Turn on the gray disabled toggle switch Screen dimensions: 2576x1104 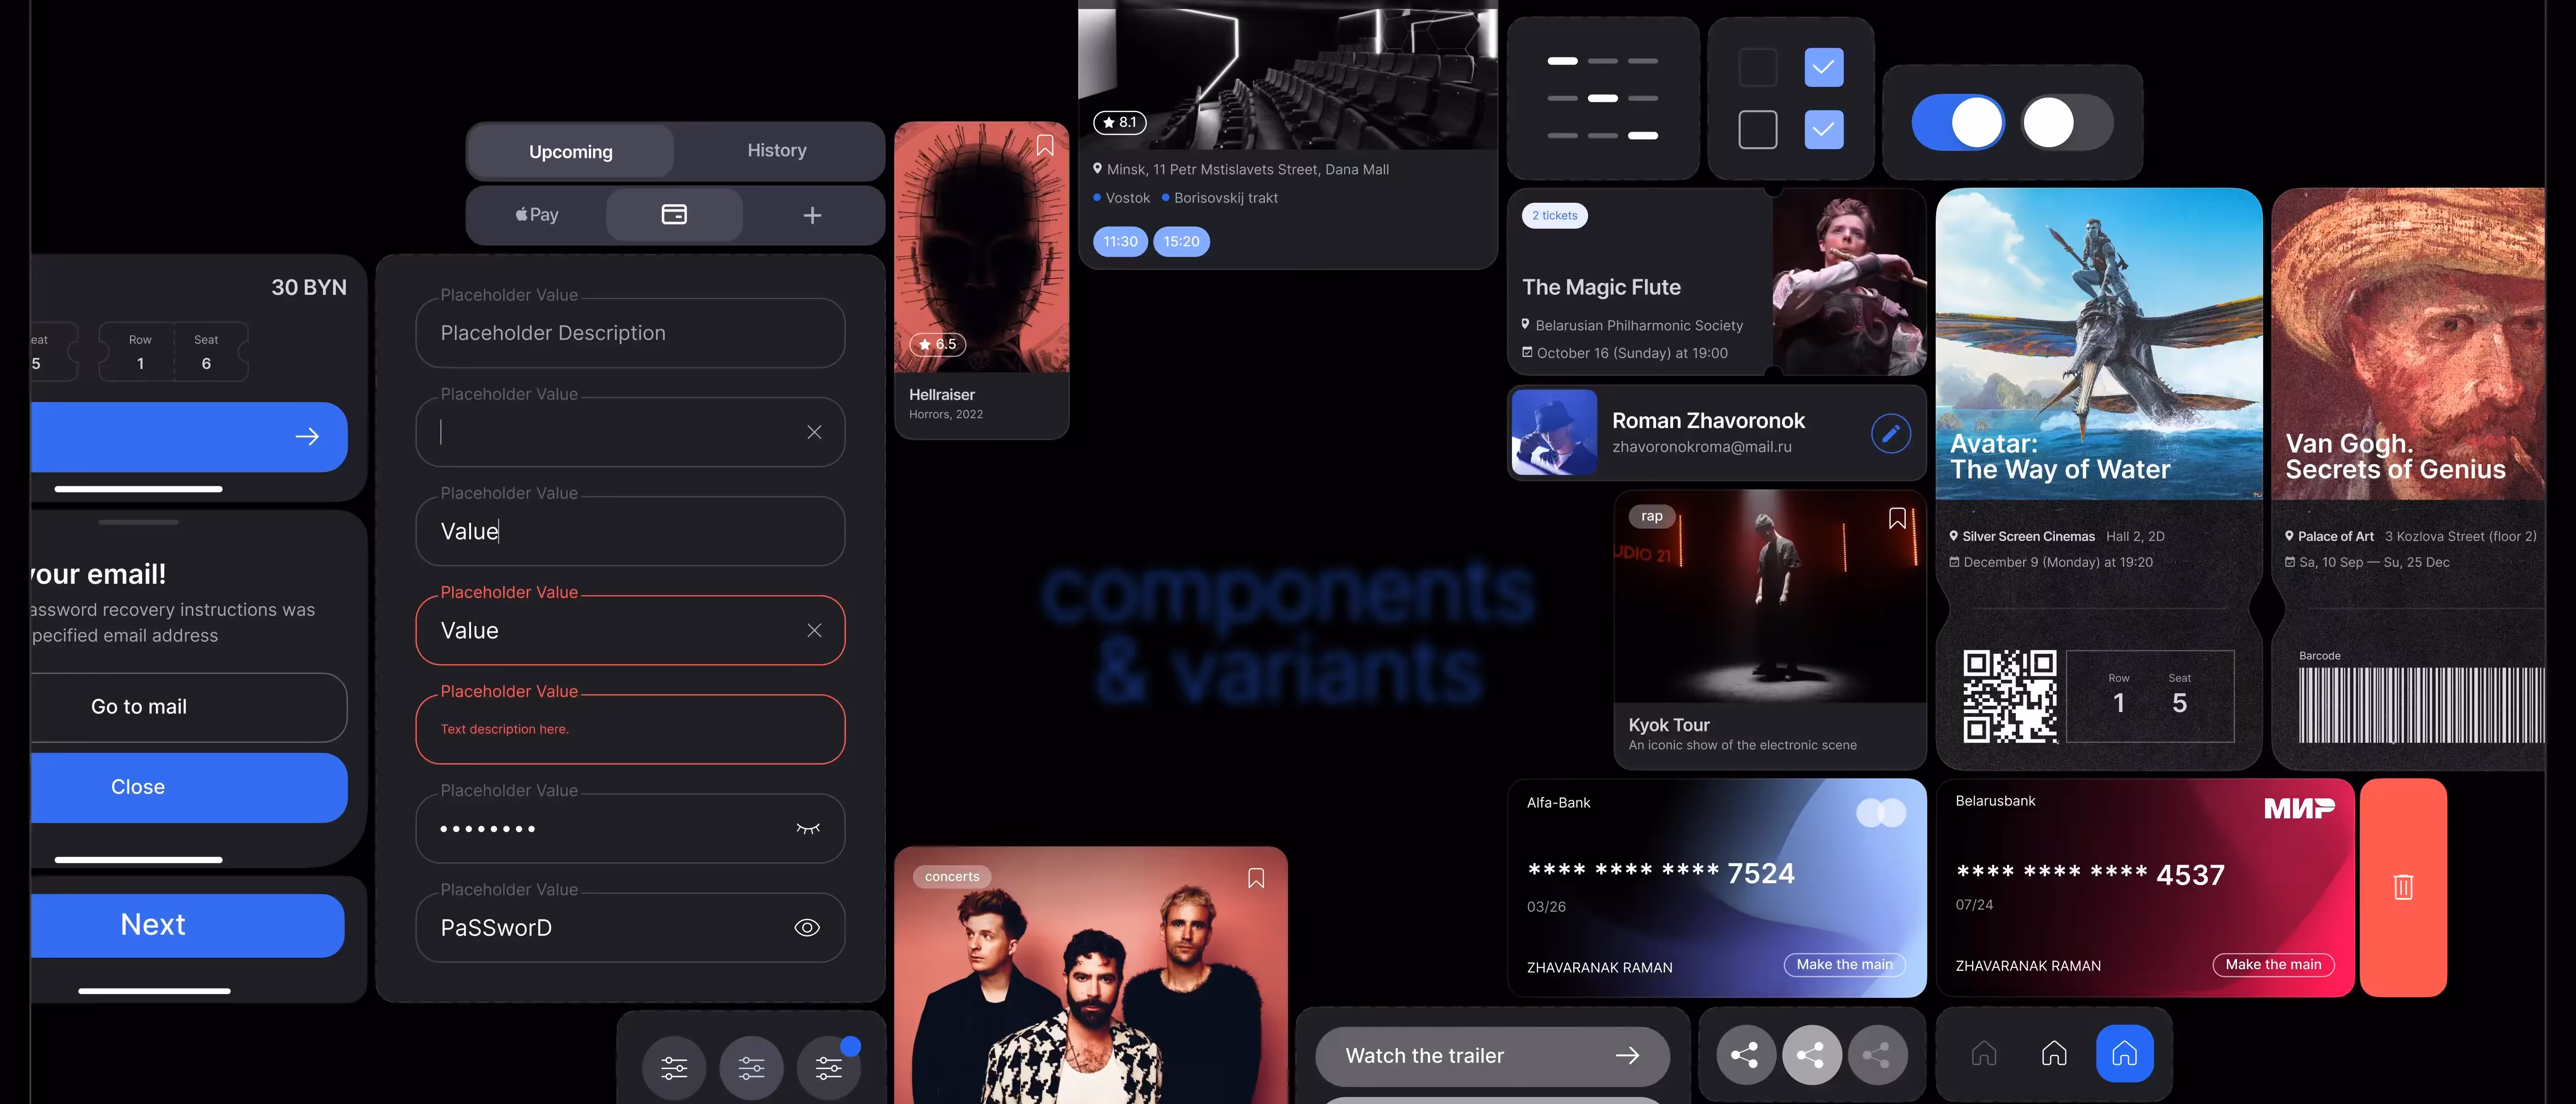coord(2067,123)
